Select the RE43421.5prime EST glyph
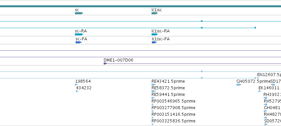Image resolution: width=281 pixels, height=126 pixels. point(154,85)
